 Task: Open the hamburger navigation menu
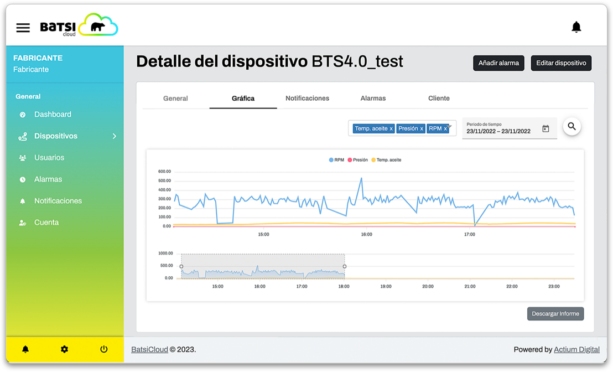pos(23,28)
